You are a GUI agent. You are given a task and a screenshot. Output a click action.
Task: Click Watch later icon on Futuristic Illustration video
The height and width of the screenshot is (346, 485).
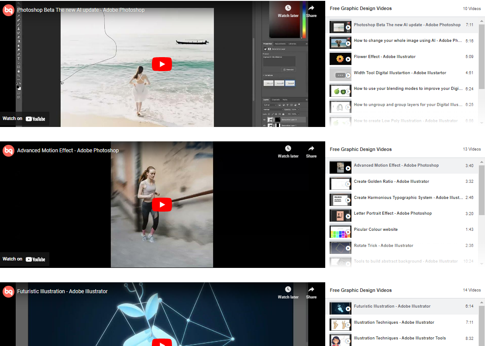[x=288, y=292]
